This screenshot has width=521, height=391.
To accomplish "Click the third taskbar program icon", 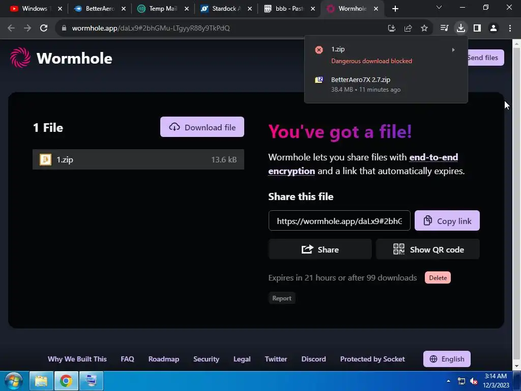I will 91,381.
